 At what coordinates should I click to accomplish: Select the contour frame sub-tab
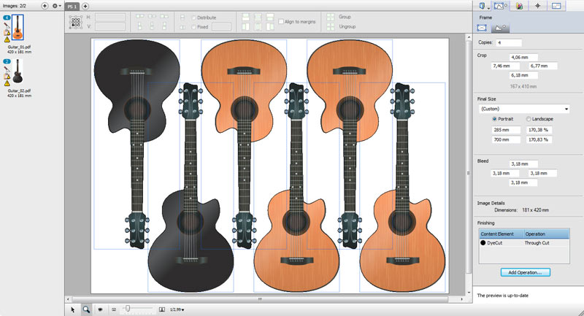click(500, 28)
